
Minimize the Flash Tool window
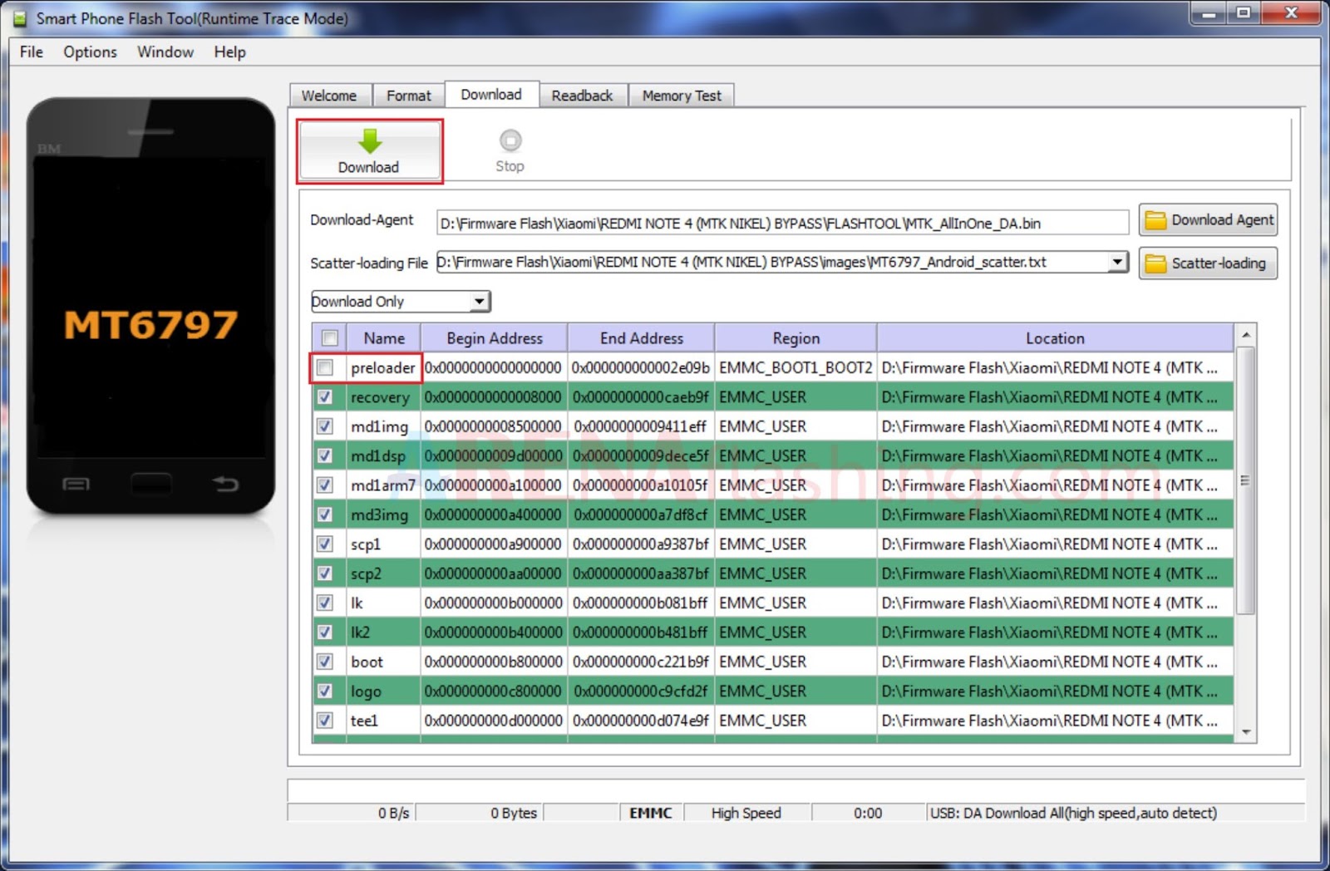[x=1209, y=12]
